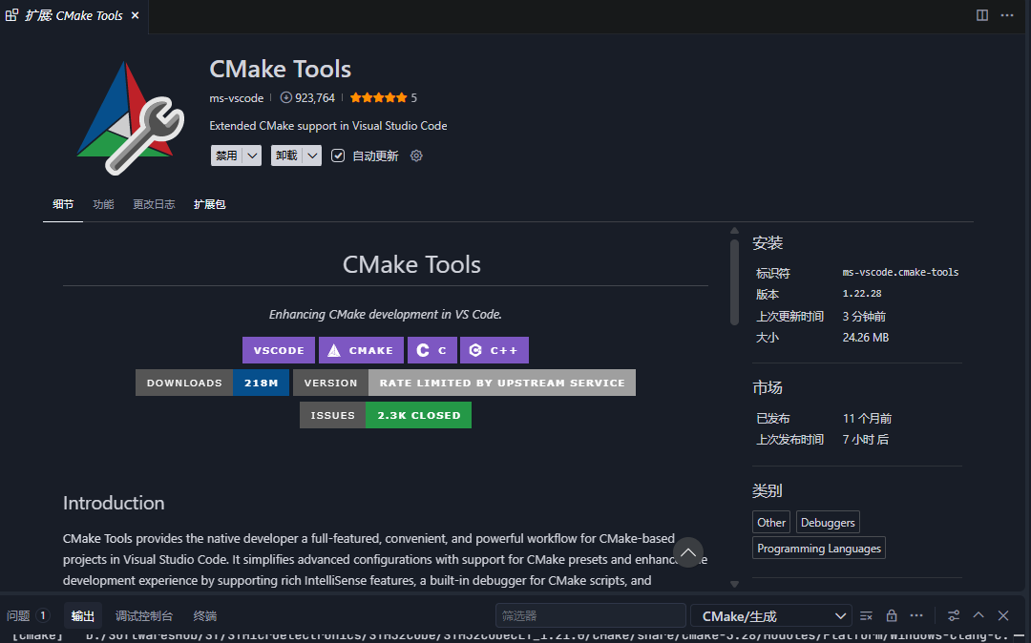Clear the output log

(866, 615)
